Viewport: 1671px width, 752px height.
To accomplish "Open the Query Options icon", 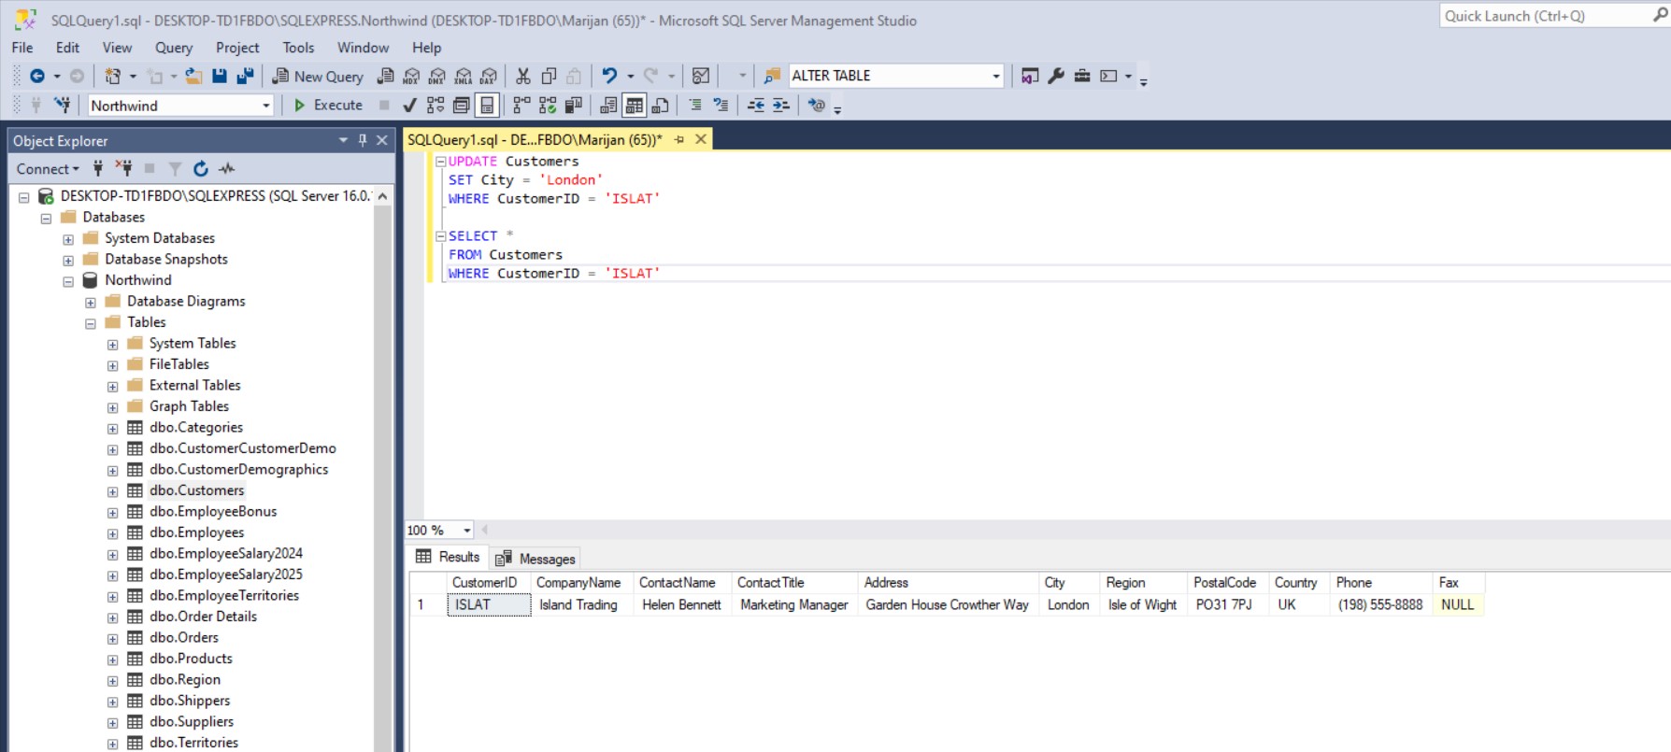I will coord(461,106).
